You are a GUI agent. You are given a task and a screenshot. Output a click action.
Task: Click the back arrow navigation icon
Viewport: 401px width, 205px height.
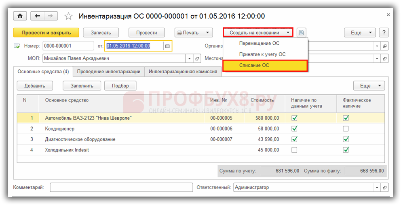click(x=38, y=16)
